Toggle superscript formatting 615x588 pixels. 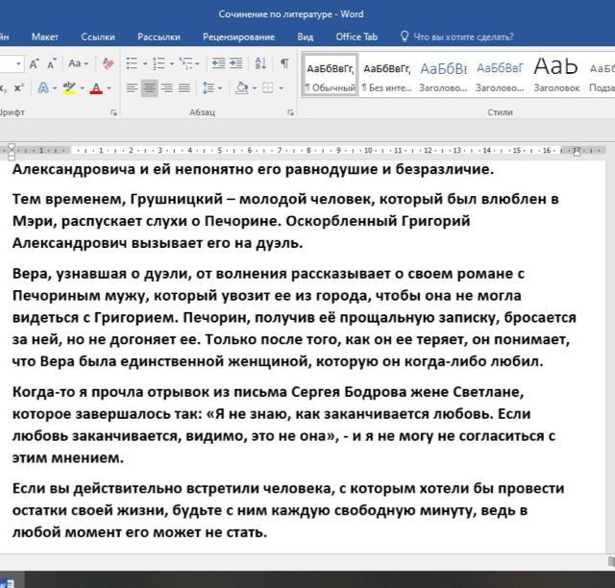pyautogui.click(x=19, y=88)
